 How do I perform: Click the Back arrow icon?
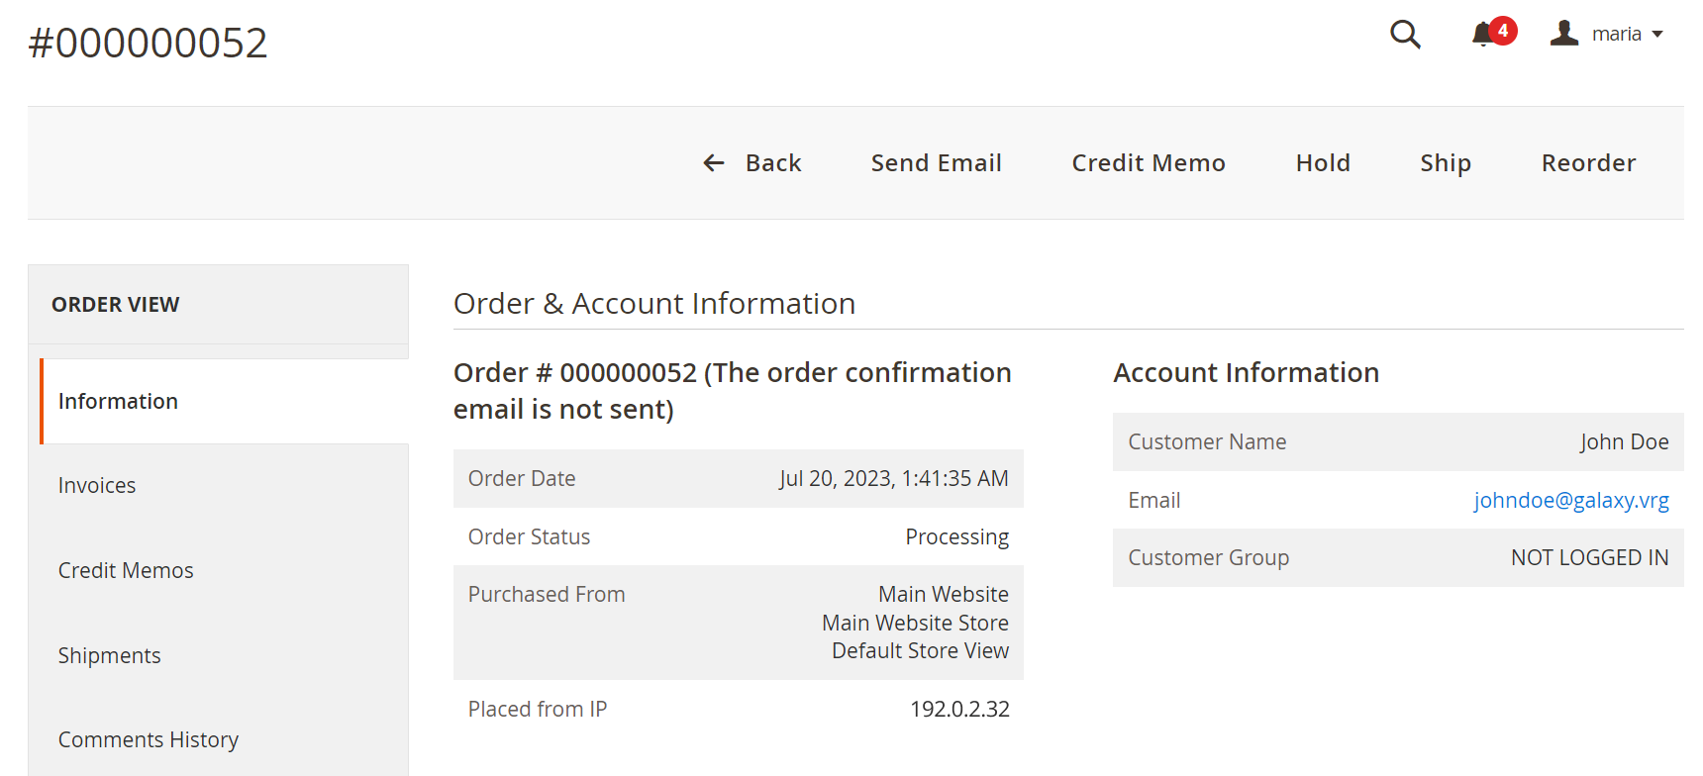(713, 163)
